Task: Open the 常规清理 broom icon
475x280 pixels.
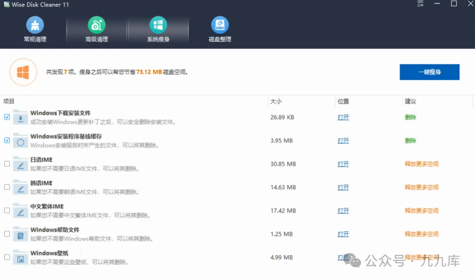Action: tap(35, 25)
